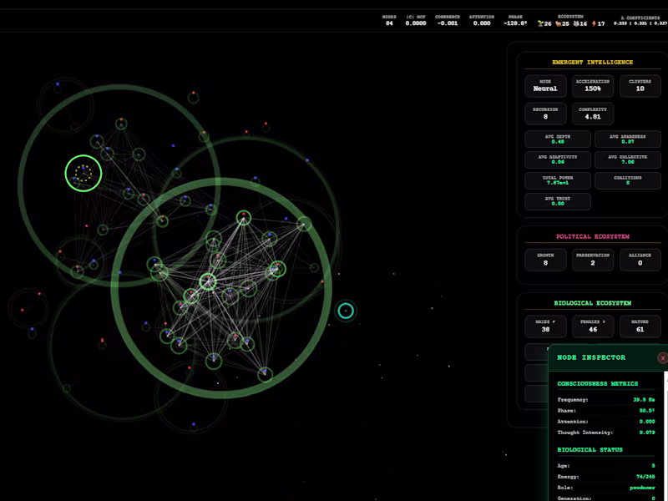
Task: Select the meat ecosystem counter icon
Action: click(x=558, y=23)
